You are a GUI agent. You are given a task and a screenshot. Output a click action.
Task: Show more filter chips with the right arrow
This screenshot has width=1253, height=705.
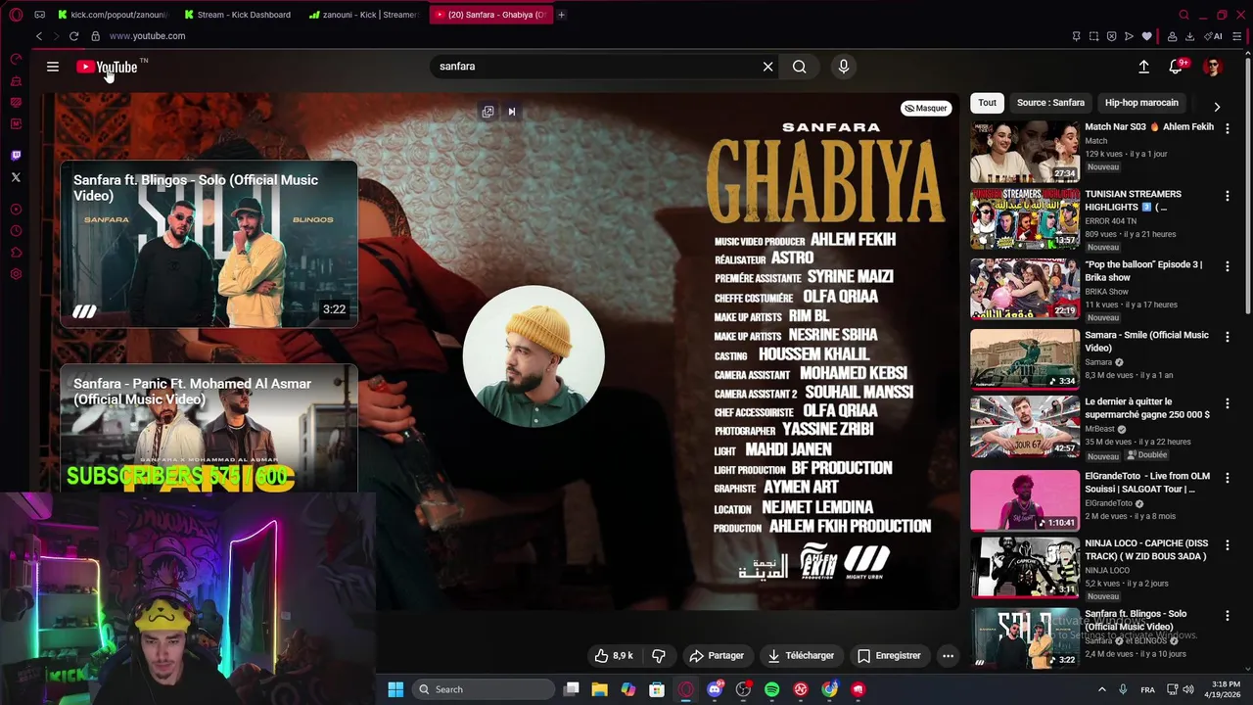click(x=1217, y=107)
